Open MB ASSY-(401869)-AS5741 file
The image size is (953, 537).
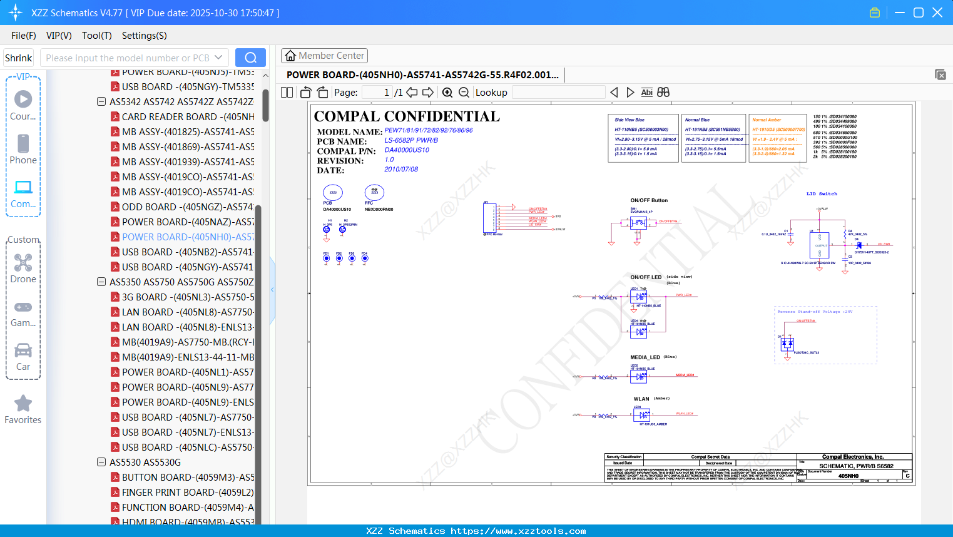(x=188, y=146)
